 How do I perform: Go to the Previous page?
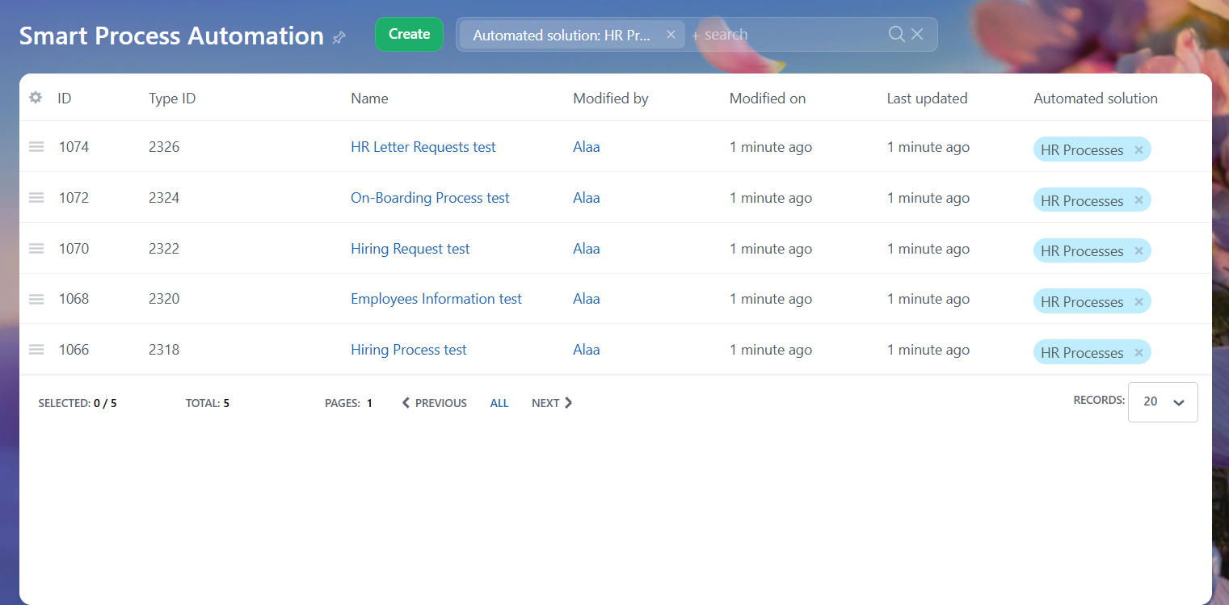[x=435, y=403]
